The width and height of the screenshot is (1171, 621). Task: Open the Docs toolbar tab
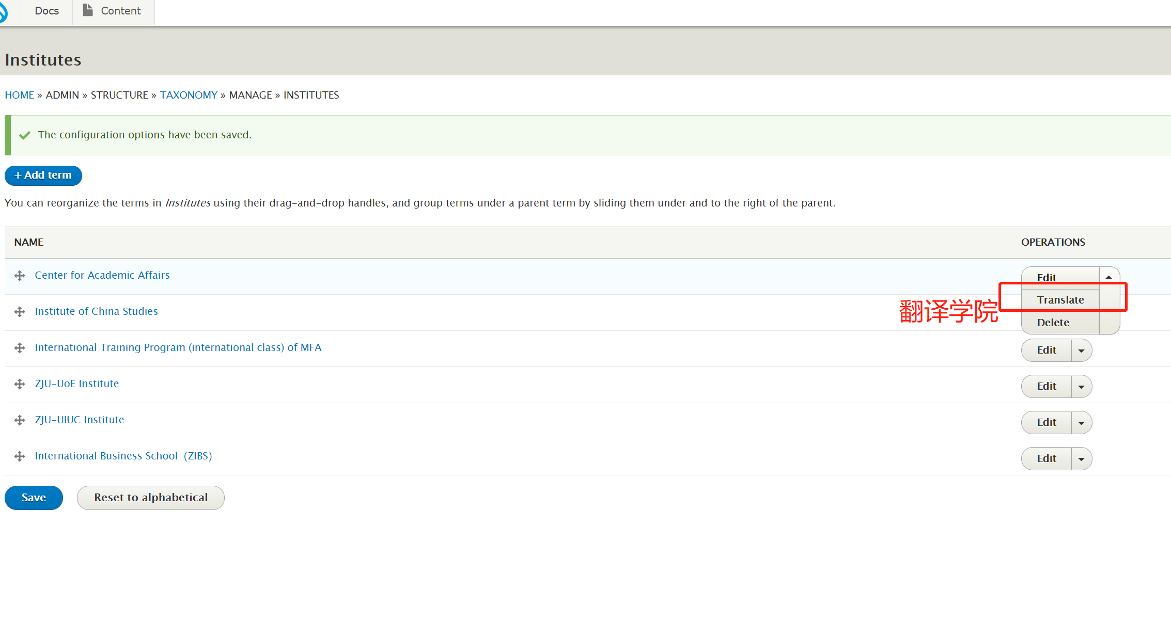point(46,11)
